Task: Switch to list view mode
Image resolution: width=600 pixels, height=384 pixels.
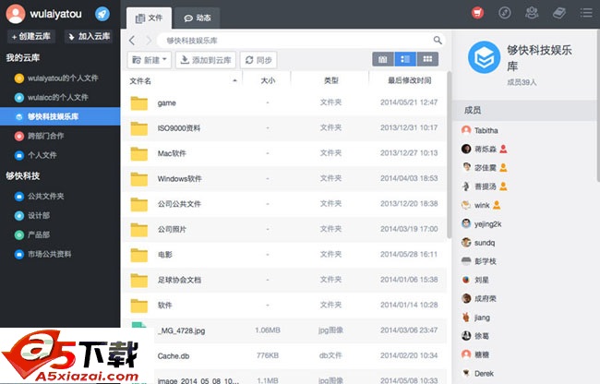Action: (405, 59)
